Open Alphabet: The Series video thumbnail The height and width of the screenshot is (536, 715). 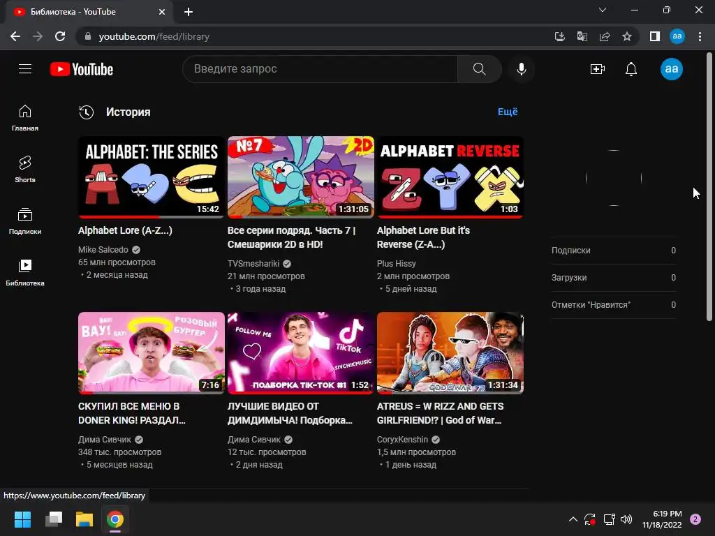pyautogui.click(x=152, y=177)
